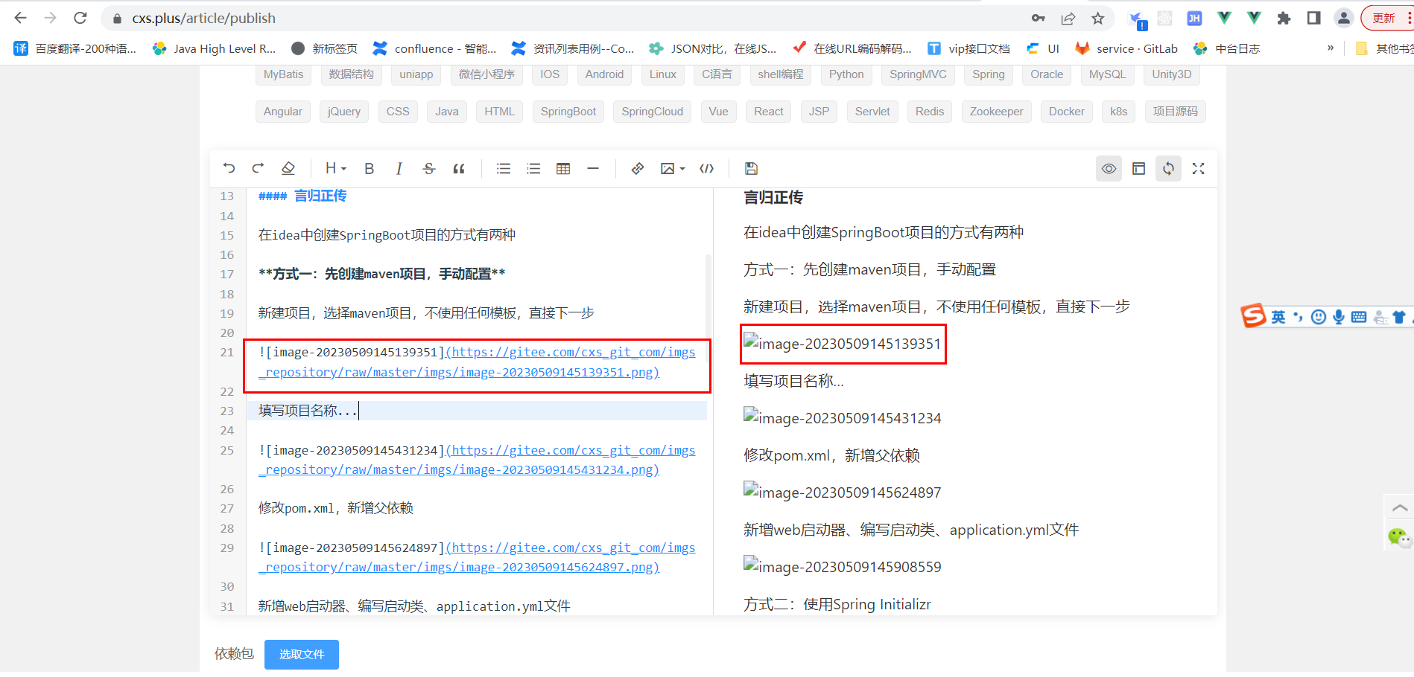Screen dimensions: 1414x677
Task: Insert a horizontal rule
Action: point(593,169)
